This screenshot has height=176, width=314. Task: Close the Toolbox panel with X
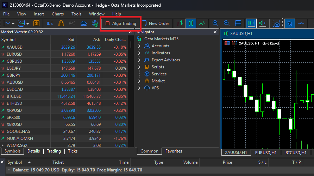(x=2, y=162)
